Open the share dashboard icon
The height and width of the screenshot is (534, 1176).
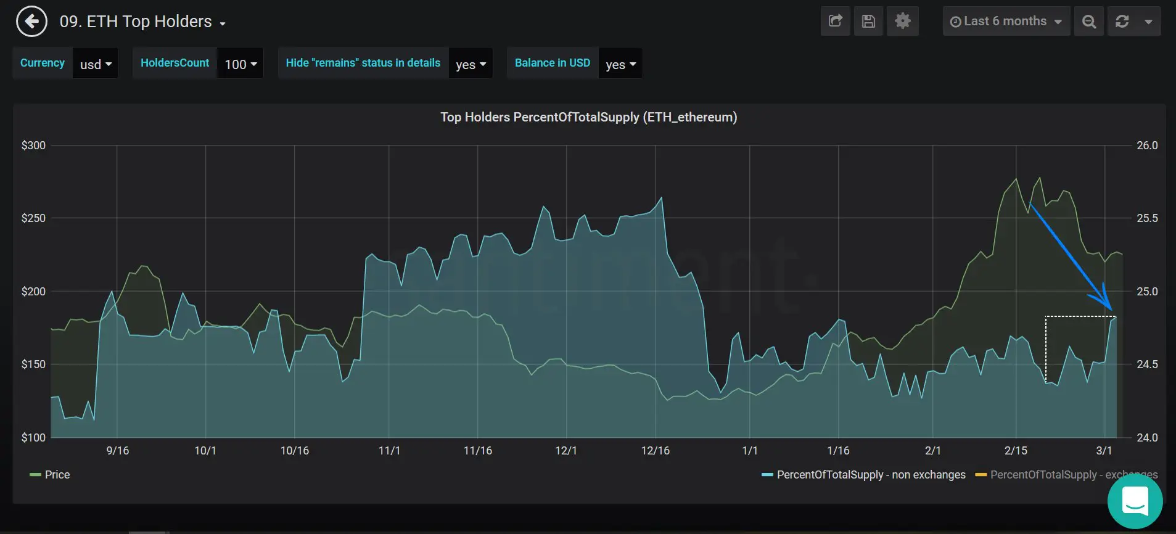pyautogui.click(x=835, y=22)
